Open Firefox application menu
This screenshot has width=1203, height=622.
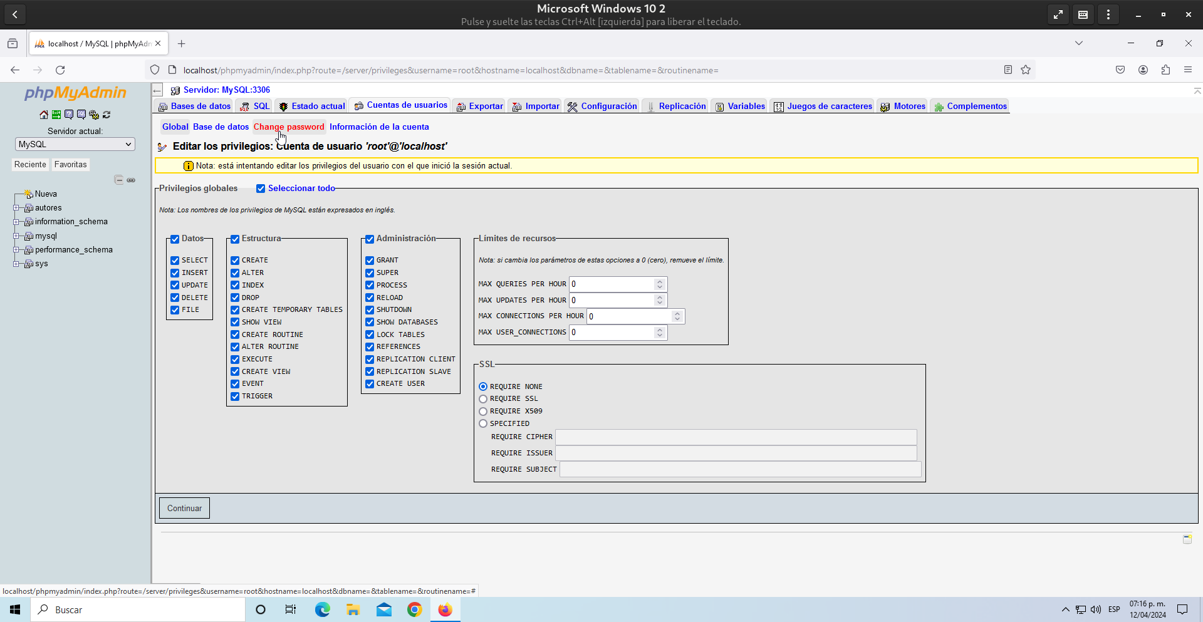(x=1188, y=70)
